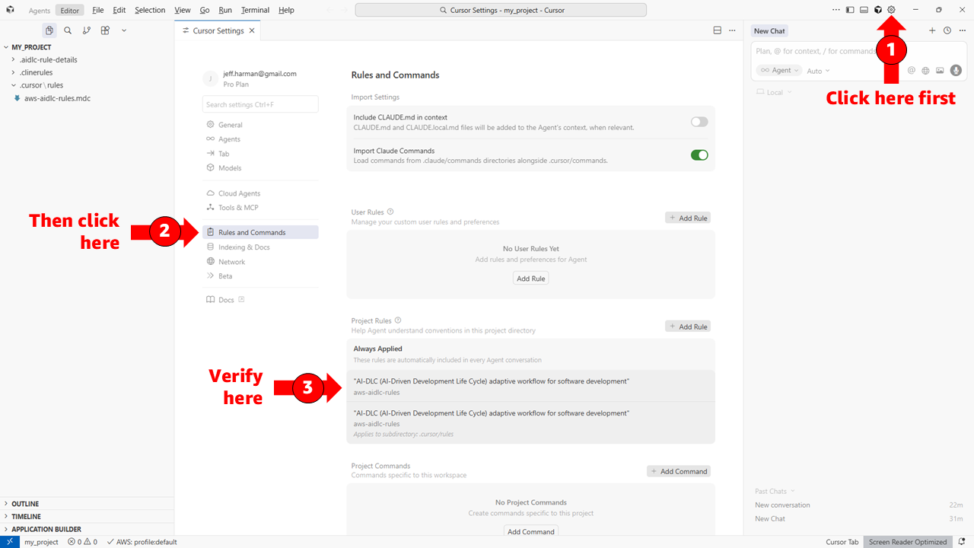The image size is (974, 548).
Task: Open the Explorer view icon
Action: (49, 30)
